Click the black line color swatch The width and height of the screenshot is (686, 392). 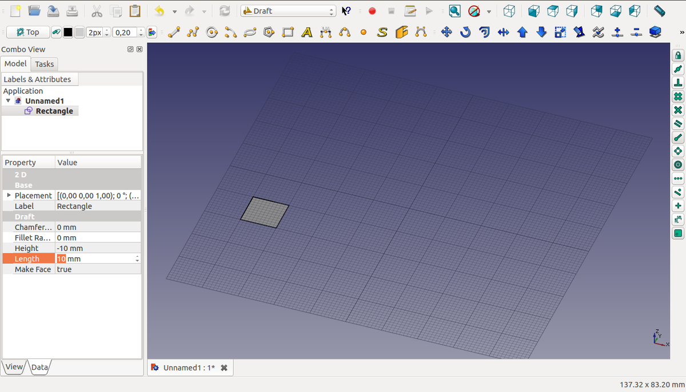68,33
